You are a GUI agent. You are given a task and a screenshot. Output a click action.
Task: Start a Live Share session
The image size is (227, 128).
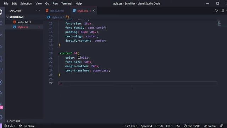(27, 126)
